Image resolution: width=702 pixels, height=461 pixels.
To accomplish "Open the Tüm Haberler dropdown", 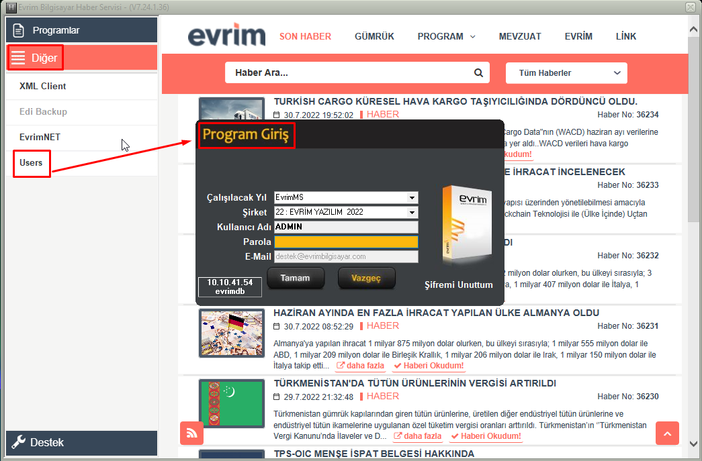I will 566,73.
